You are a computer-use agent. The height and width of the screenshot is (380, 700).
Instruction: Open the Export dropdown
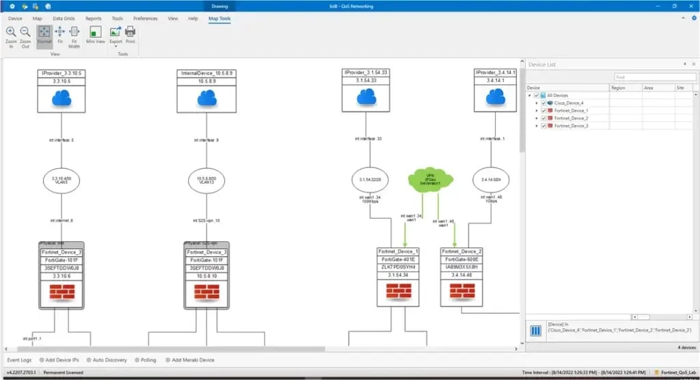click(116, 46)
